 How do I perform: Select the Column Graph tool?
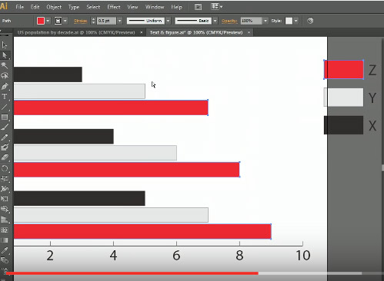[5, 220]
